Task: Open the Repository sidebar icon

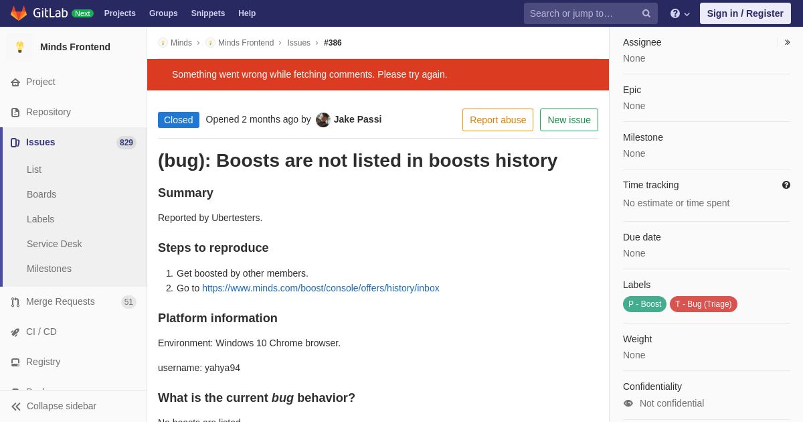Action: point(15,113)
